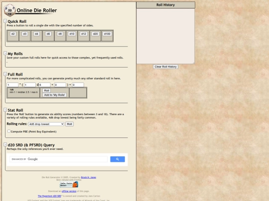Viewport: 269px width, 201px height.
Task: Roll a d8 die
Action: point(60,34)
